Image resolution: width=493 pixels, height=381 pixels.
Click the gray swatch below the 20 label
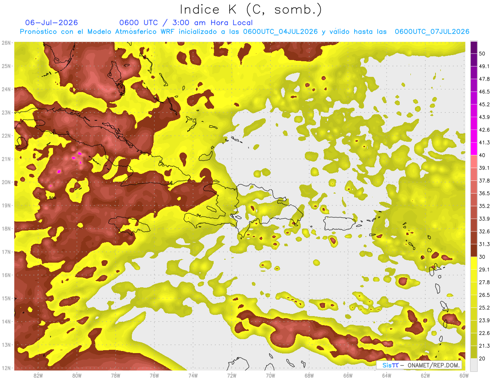pos(474,365)
